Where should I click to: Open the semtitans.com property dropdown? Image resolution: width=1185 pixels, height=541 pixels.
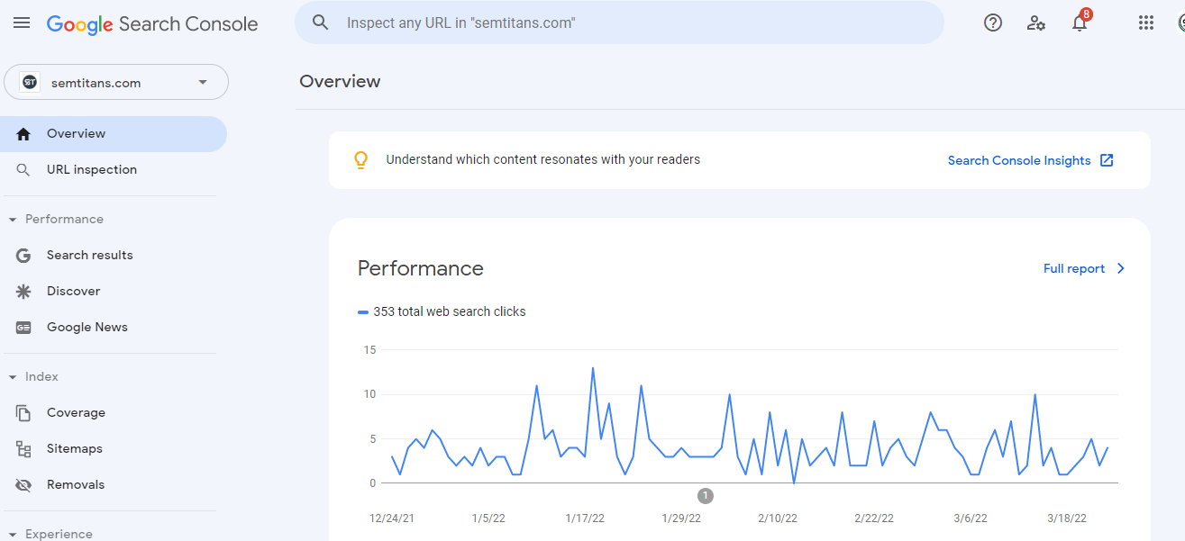coord(116,82)
